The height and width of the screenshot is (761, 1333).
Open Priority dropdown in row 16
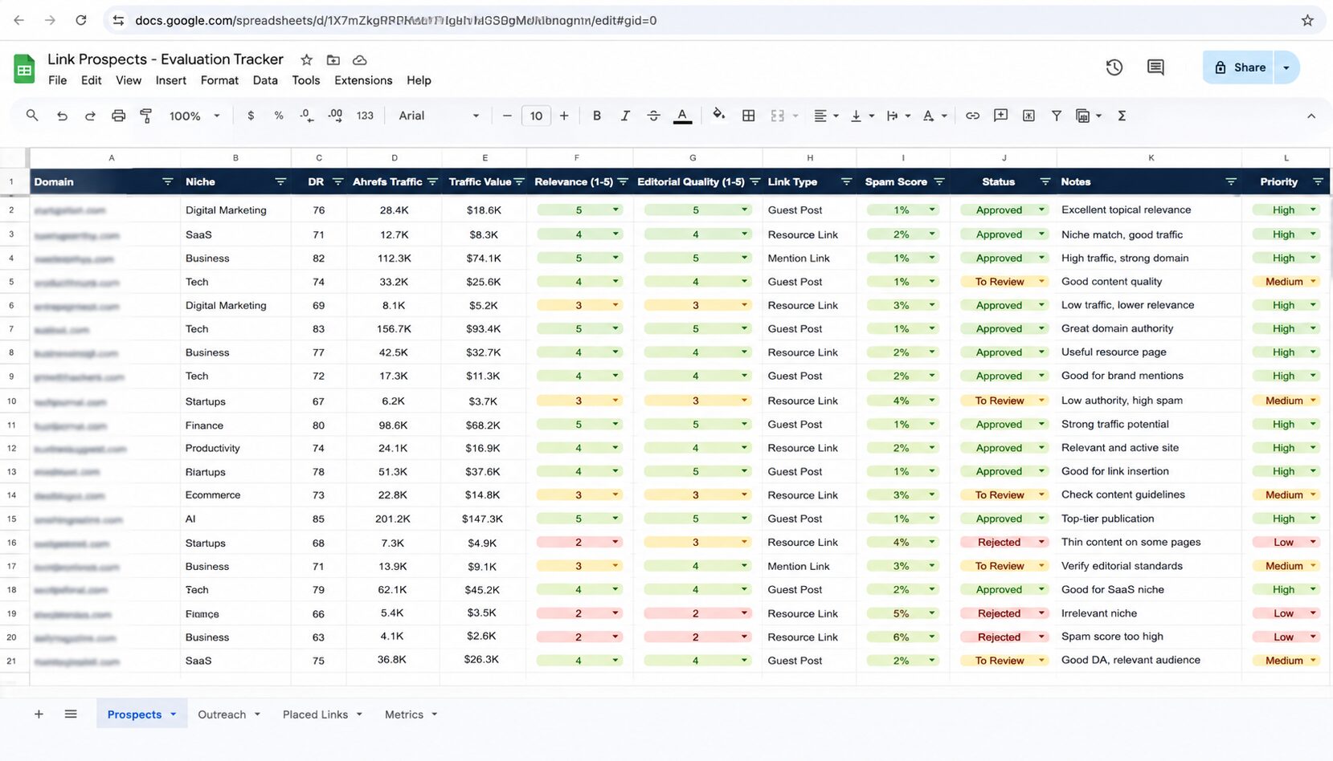coord(1313,542)
